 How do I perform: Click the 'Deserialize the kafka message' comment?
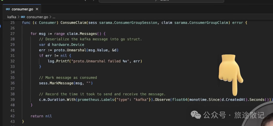pyautogui.click(x=90, y=39)
